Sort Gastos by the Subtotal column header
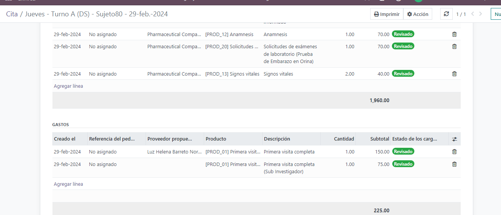This screenshot has height=215, width=501. point(379,139)
